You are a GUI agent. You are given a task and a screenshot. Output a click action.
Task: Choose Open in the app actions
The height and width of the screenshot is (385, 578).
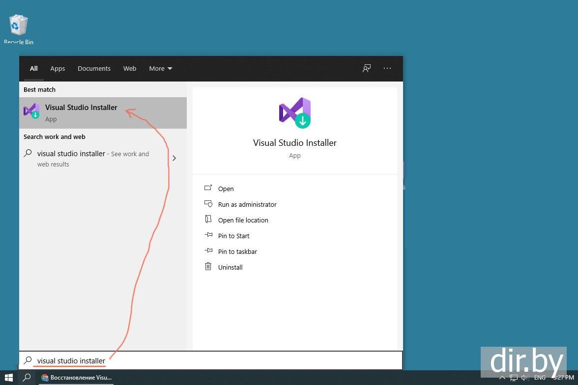226,189
